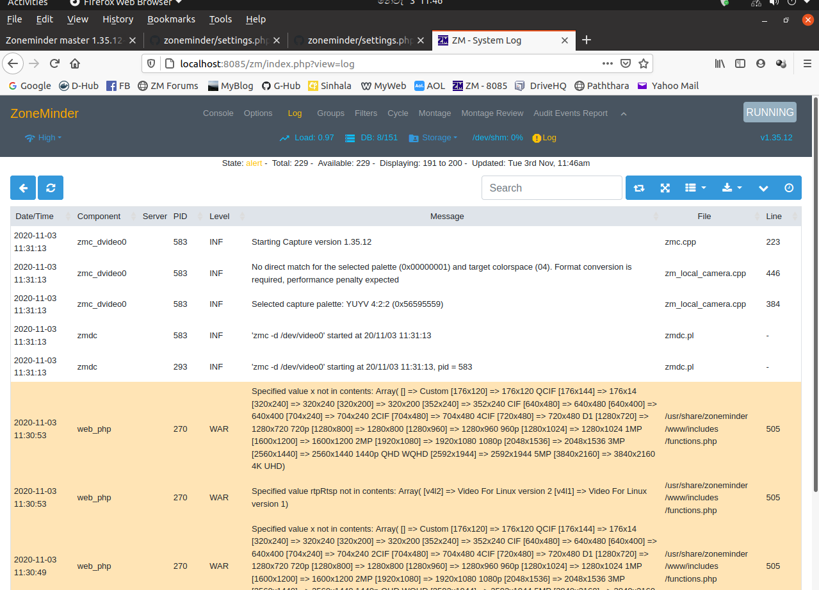Close the ZM - System Log tab
The image size is (819, 590).
coord(565,40)
